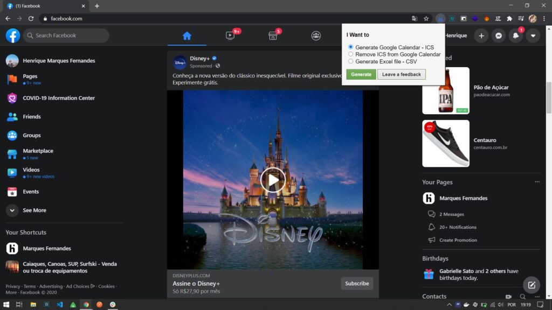
Task: Open Disney+ page name link
Action: (x=199, y=58)
